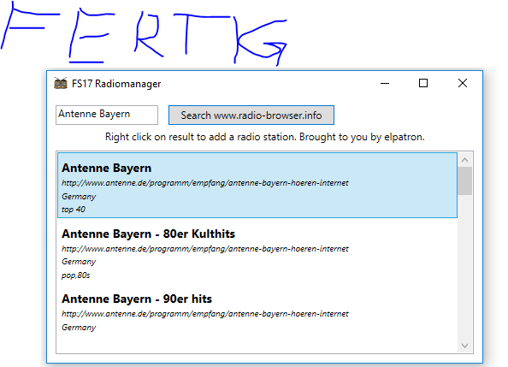Click the FS17 Radiomanager radio app icon
This screenshot has width=508, height=367.
[x=60, y=83]
